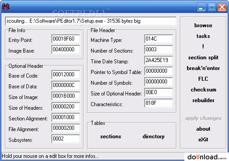This screenshot has width=229, height=161.
Task: Click apply changes button
Action: coord(203,118)
